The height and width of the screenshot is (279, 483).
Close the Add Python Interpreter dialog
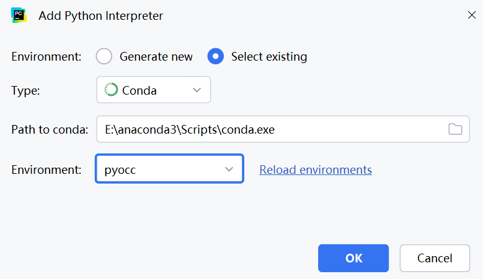click(x=471, y=15)
